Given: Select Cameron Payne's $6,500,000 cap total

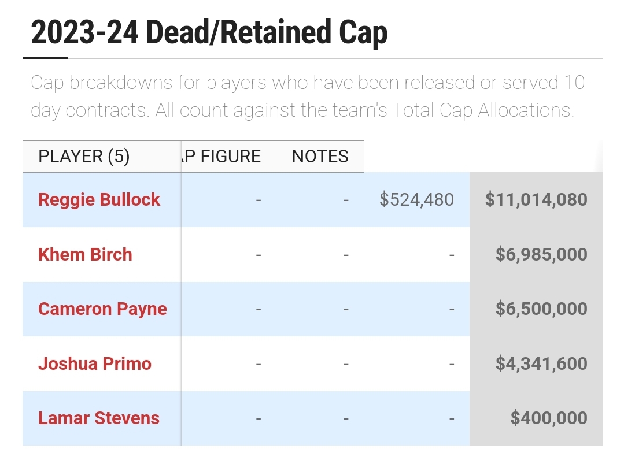Looking at the screenshot, I should 541,309.
